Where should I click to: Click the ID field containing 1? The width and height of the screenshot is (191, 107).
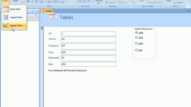point(88,34)
